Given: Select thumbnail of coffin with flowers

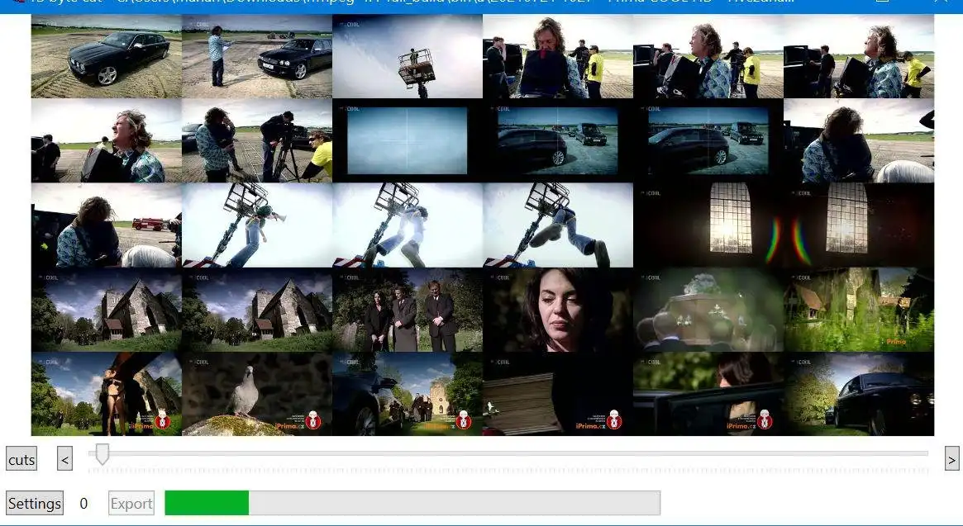Looking at the screenshot, I should point(708,310).
